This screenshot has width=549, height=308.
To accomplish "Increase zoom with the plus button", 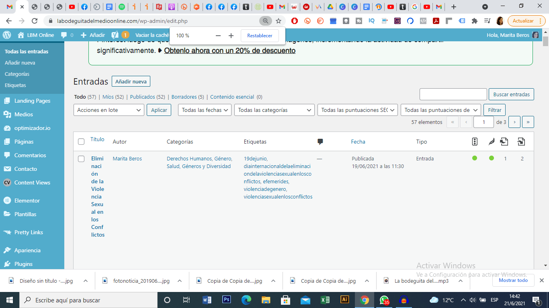I will 231,36.
